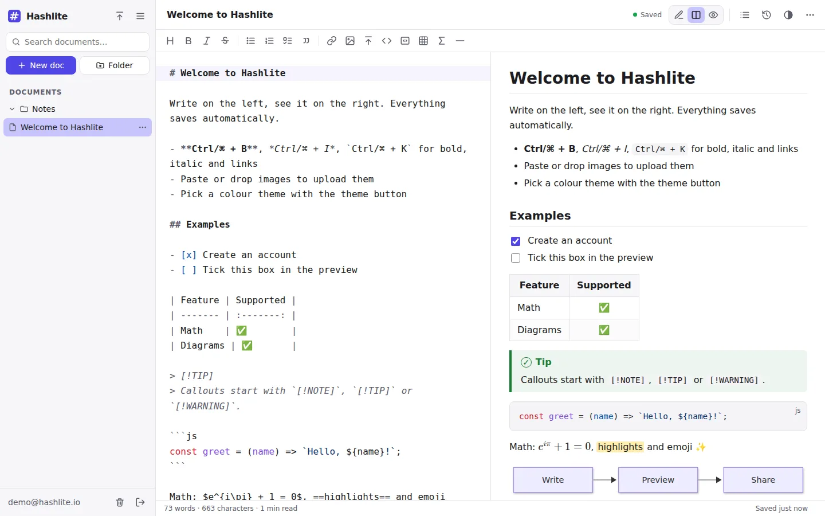Screen dimensions: 825x516
Task: Click the Diagrams table cell in the preview
Action: [x=539, y=330]
